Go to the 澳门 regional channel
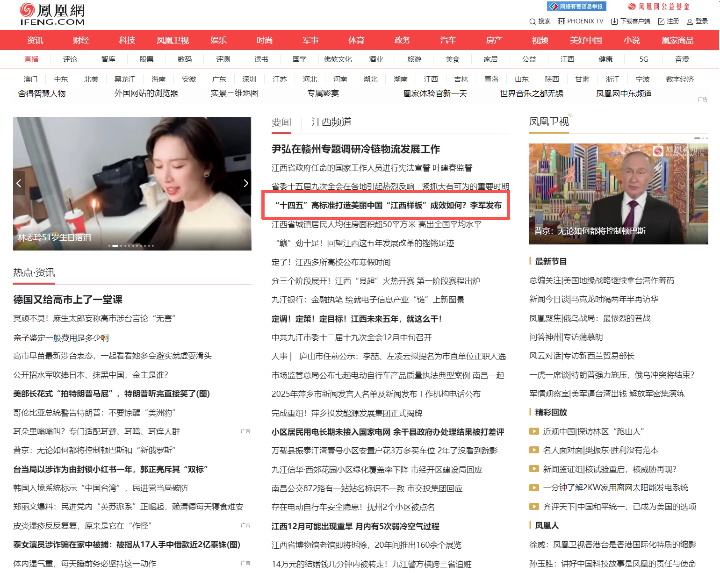720x573 pixels. click(x=31, y=79)
